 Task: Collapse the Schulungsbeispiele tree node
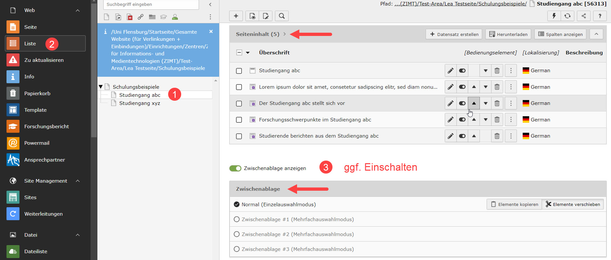(x=101, y=87)
